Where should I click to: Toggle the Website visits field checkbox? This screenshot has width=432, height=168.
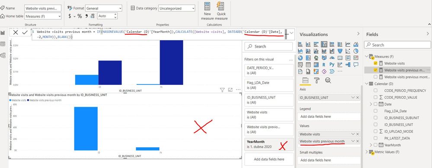coord(375,64)
